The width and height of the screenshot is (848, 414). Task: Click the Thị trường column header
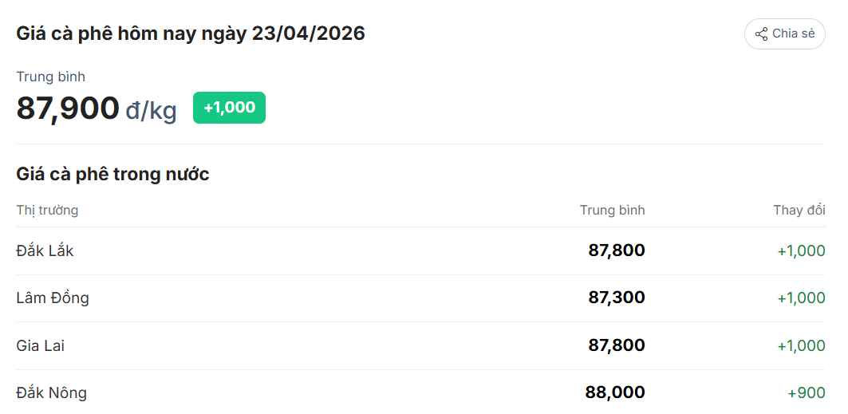click(x=47, y=210)
